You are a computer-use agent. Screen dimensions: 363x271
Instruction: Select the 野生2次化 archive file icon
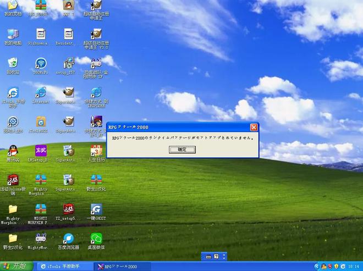[96, 183]
